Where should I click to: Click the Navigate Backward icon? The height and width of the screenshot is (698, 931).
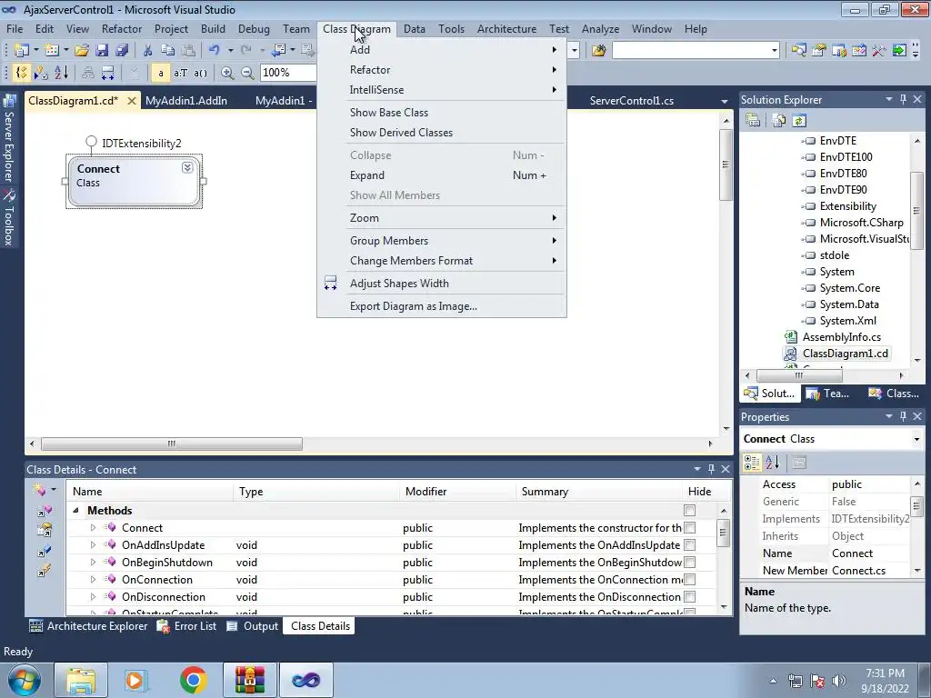278,51
